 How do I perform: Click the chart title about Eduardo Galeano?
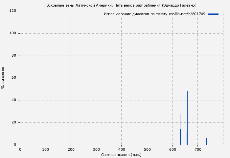pos(121,5)
